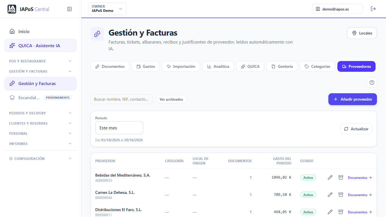The height and width of the screenshot is (217, 386).
Task: Open QUICA Asistente IA
Action: pos(40,45)
